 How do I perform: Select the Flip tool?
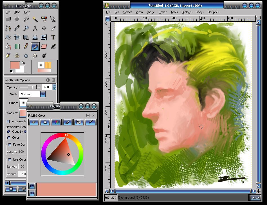coord(44,37)
